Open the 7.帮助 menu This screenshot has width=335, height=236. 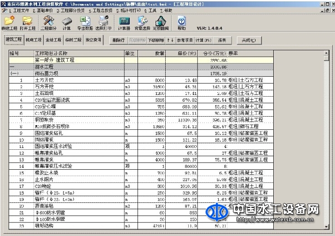point(166,10)
